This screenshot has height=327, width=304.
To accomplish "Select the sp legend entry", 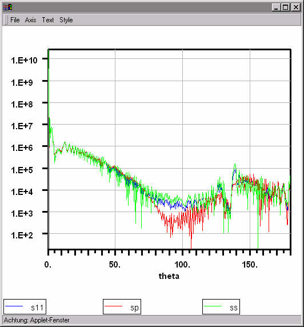I will tap(122, 307).
